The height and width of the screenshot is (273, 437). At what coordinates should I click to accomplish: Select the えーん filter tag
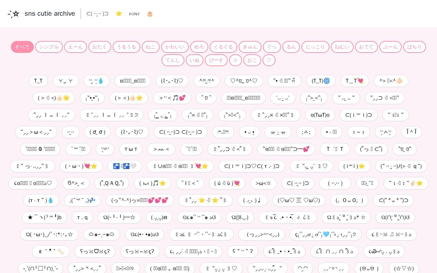pos(75,47)
